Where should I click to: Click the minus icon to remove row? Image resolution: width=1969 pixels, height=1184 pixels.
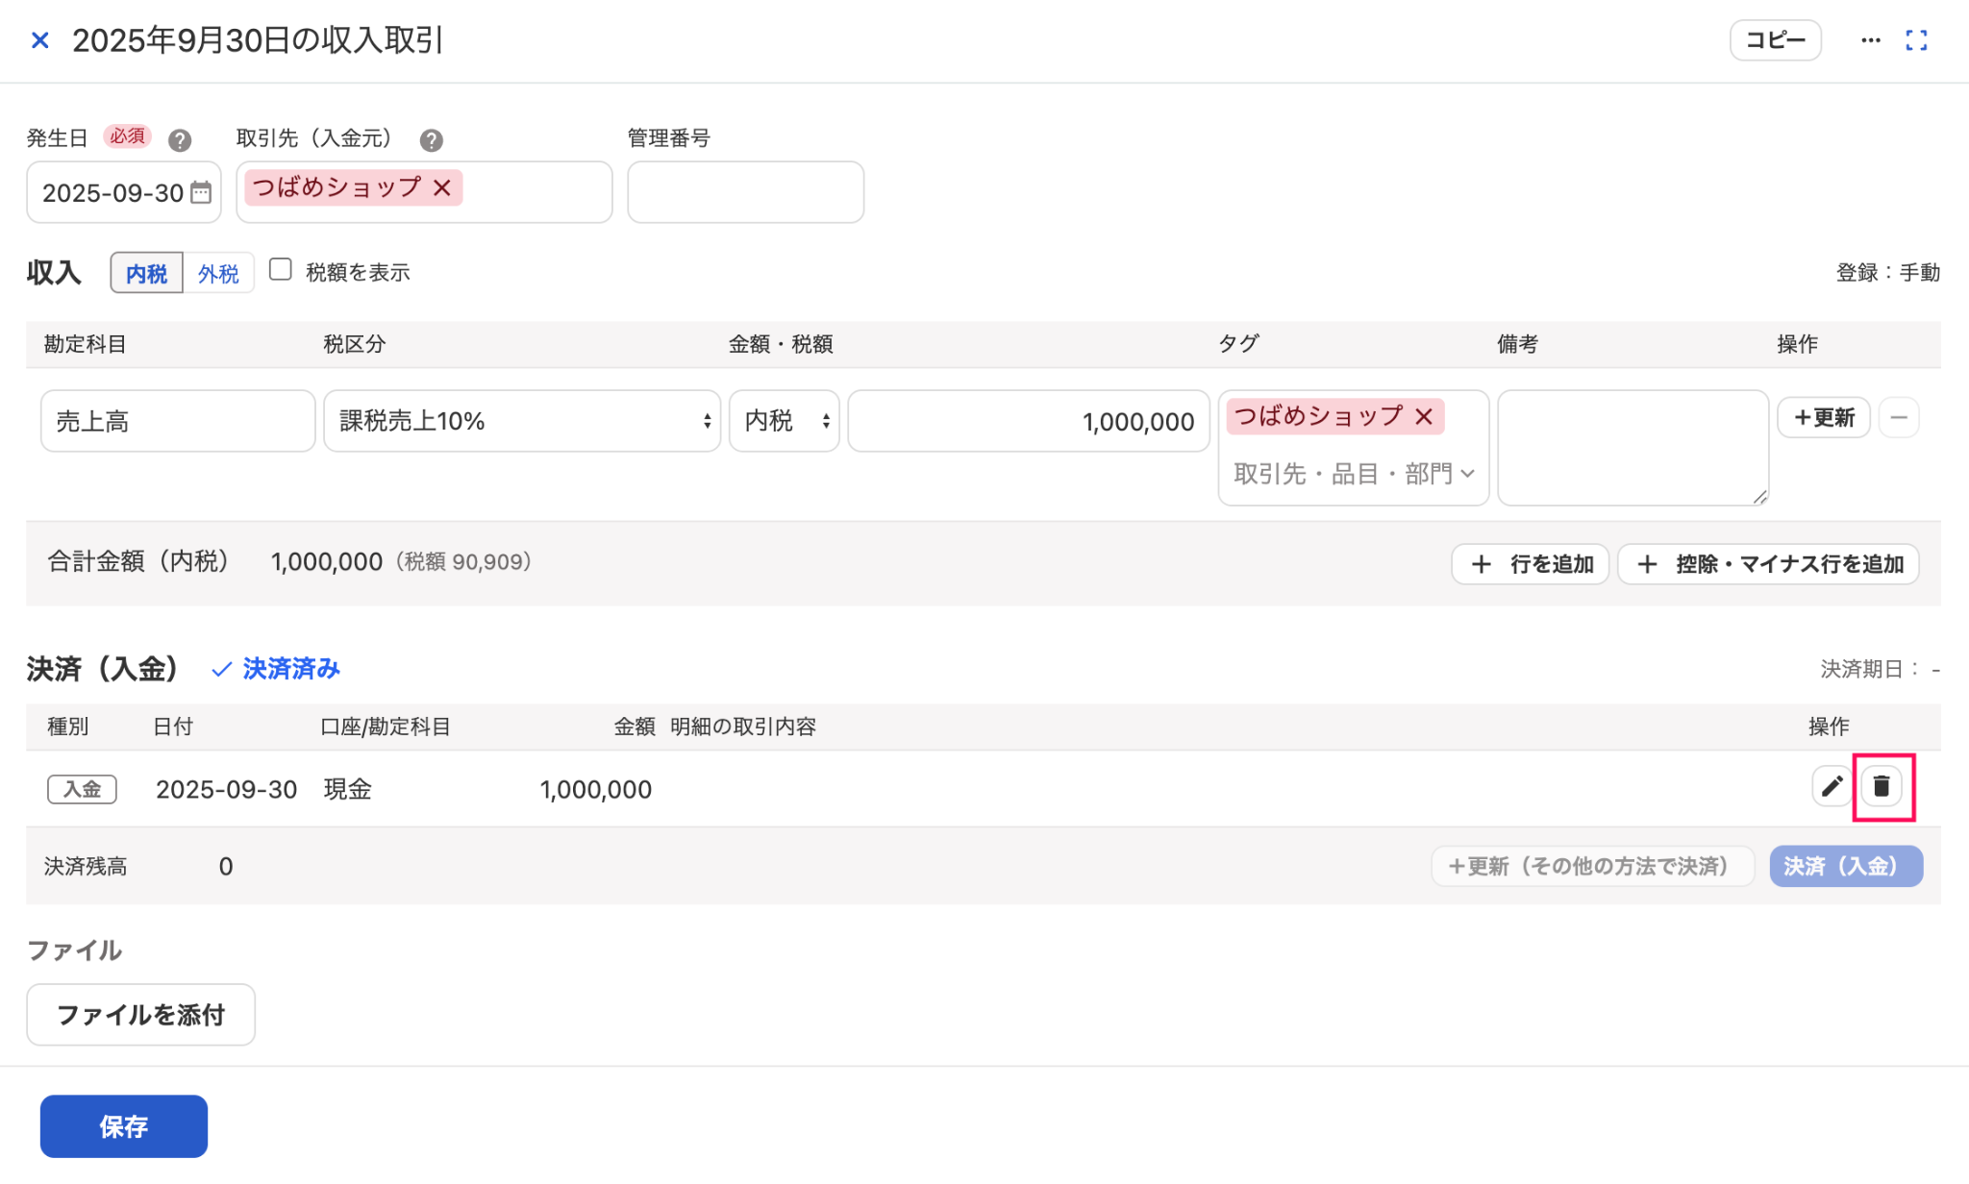(1898, 417)
